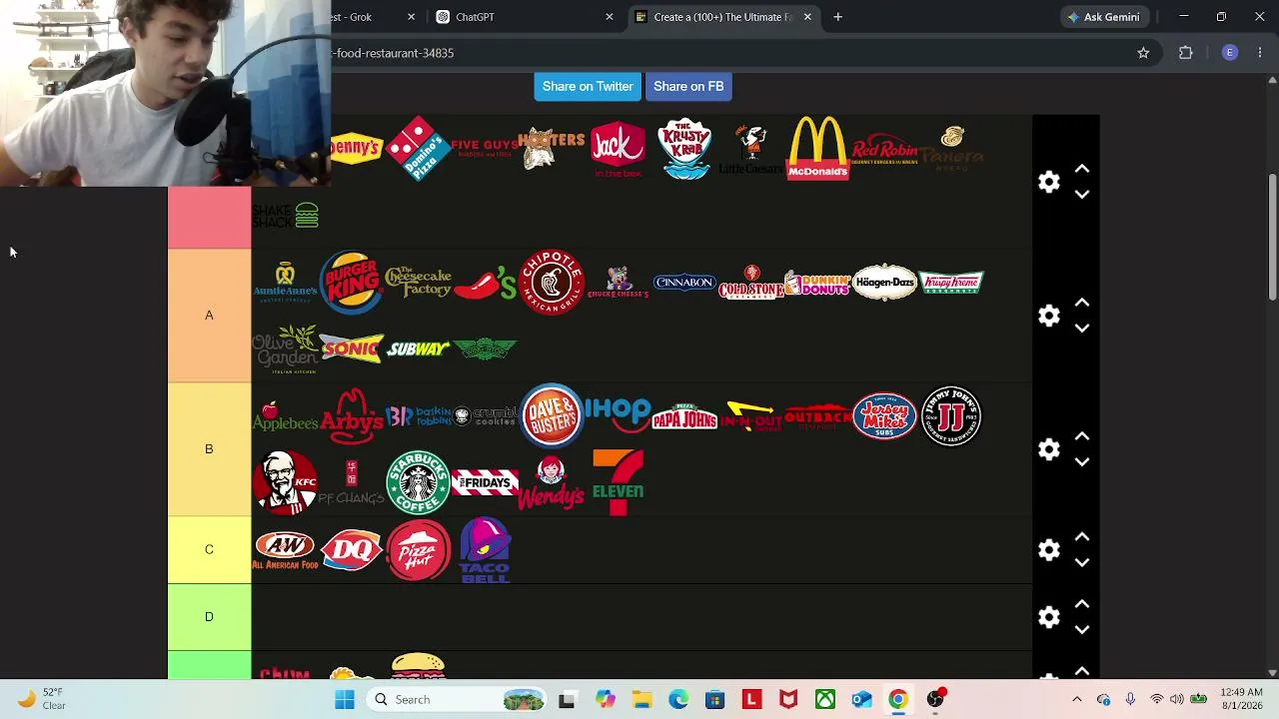Click the taskbar Search box

(x=456, y=700)
